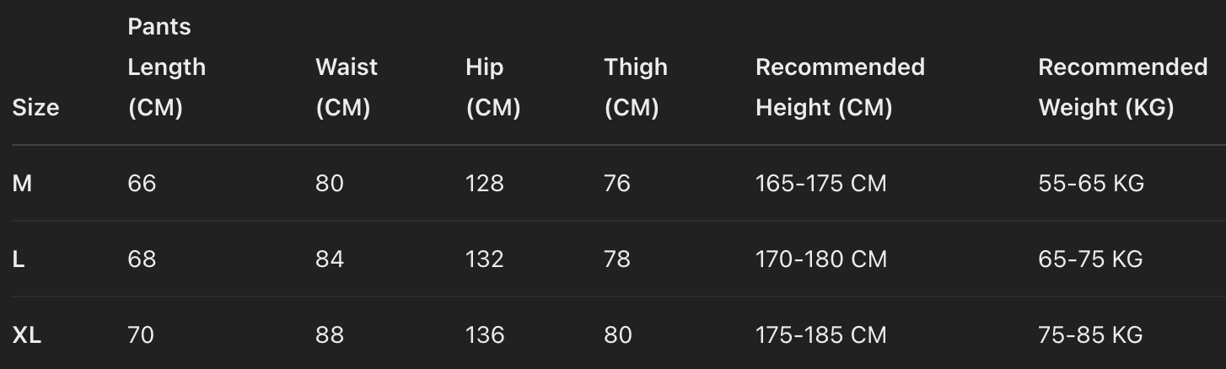This screenshot has height=369, width=1226.
Task: Select the Thigh (CM) column header
Action: click(635, 88)
